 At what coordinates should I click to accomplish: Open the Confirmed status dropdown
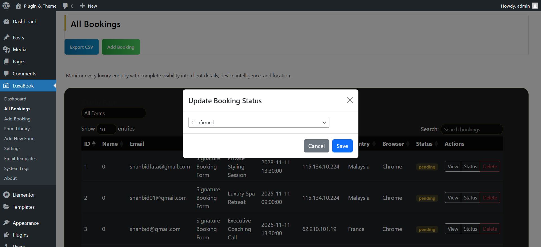(259, 122)
